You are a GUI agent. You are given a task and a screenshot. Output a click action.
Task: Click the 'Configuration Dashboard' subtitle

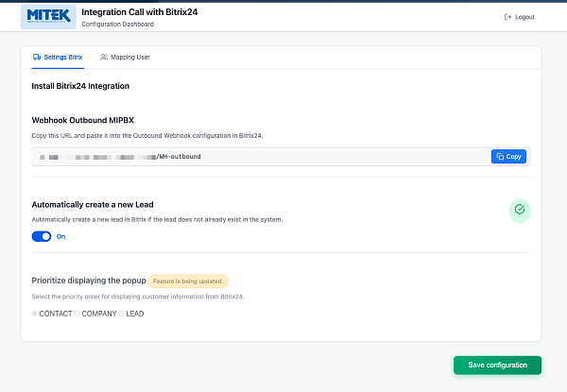[x=118, y=25]
